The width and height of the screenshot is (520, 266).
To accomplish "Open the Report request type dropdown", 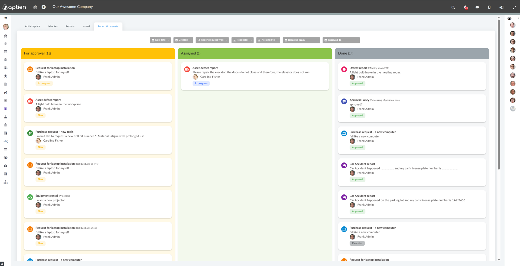I will coord(212,40).
